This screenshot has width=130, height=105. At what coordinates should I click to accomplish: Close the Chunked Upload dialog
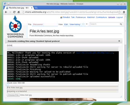[x=119, y=41]
